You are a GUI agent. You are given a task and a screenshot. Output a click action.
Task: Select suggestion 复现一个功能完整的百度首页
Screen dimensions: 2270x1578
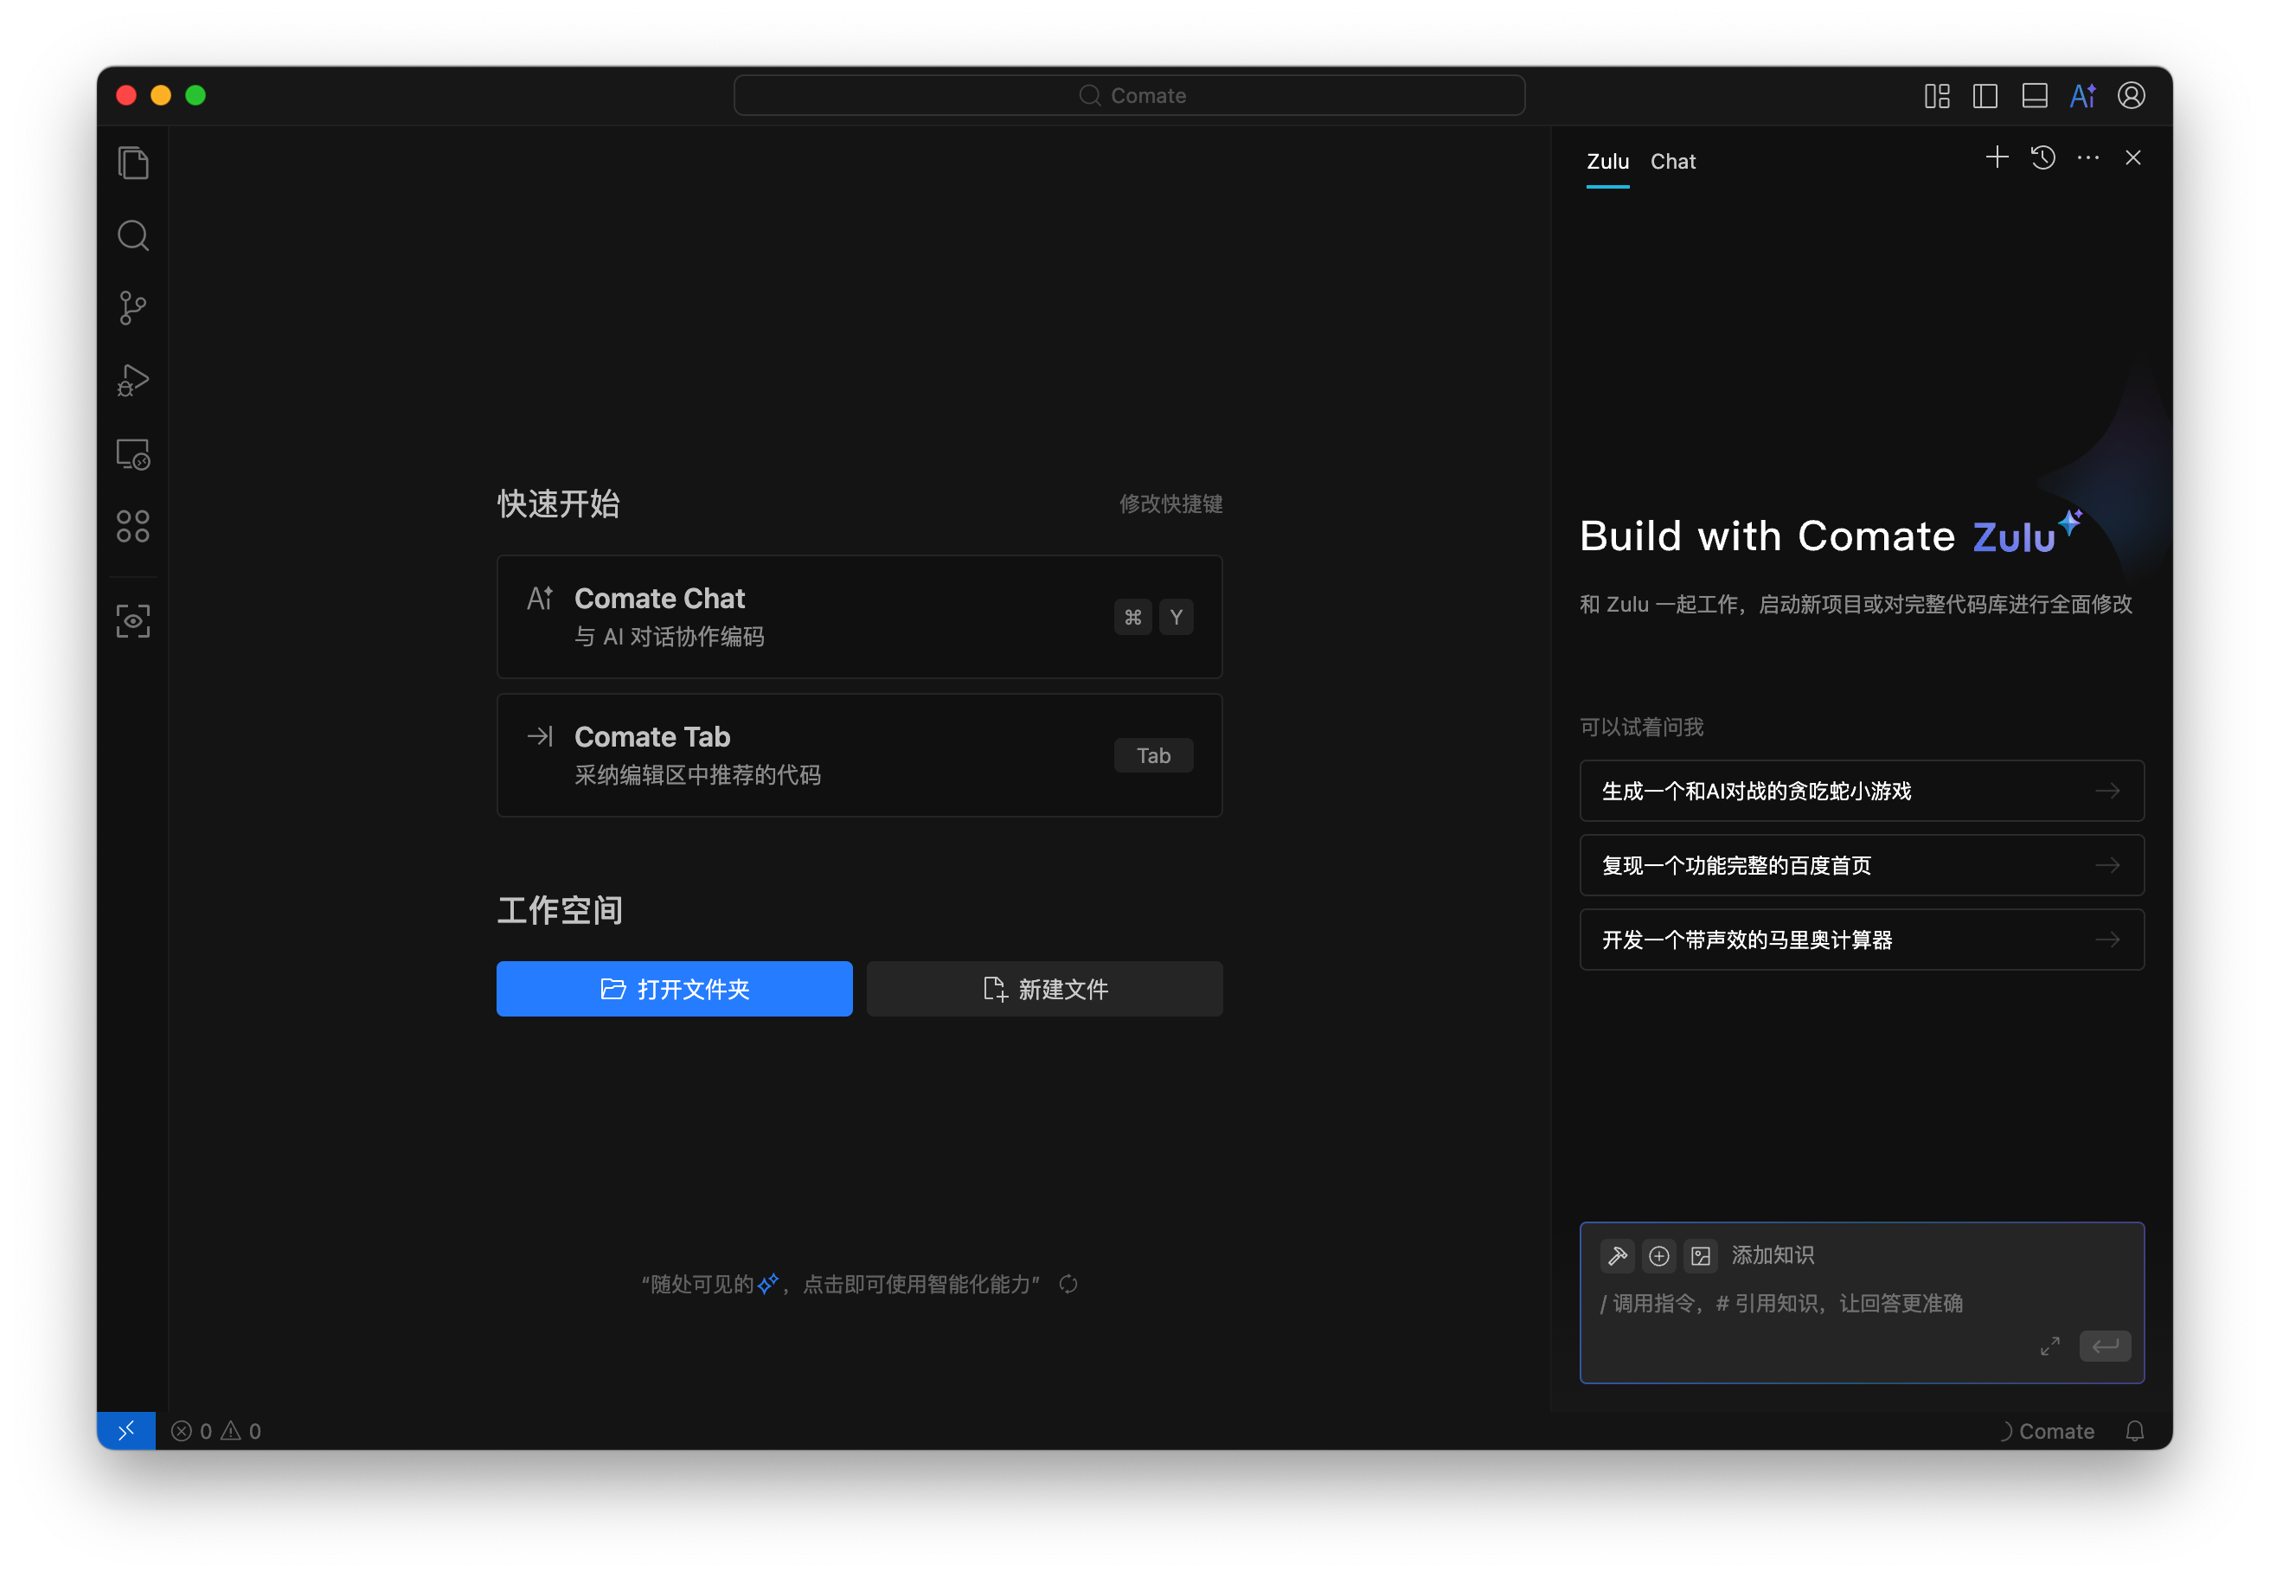[1862, 865]
